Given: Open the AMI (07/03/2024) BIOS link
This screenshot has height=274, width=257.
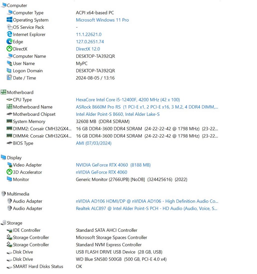Looking at the screenshot, I should tap(94, 143).
